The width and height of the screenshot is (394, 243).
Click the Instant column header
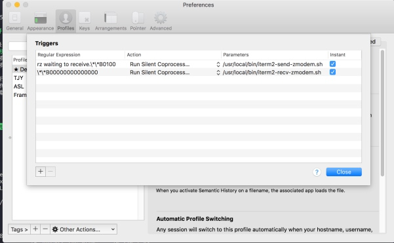pyautogui.click(x=344, y=55)
